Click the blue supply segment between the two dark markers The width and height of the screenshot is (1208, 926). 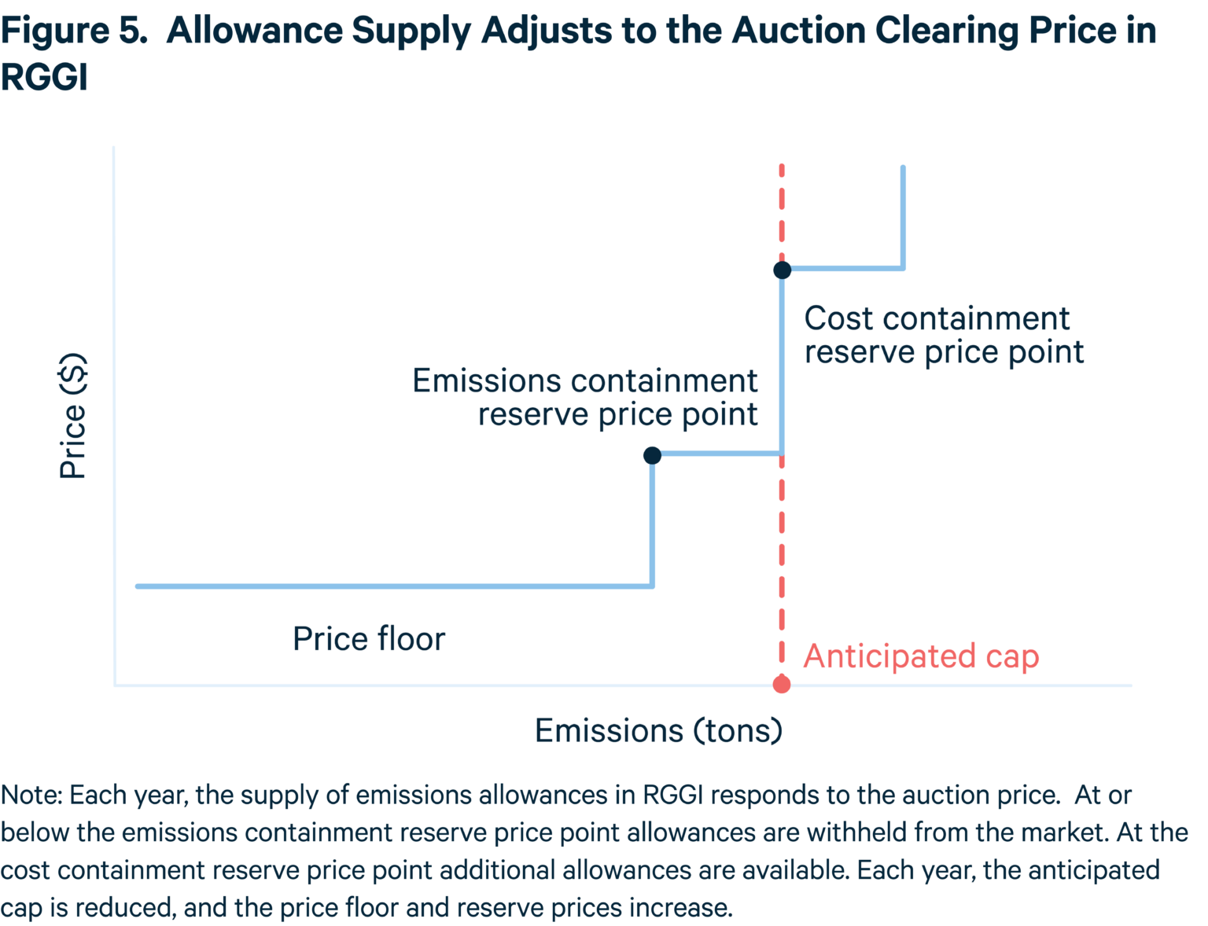tap(782, 362)
